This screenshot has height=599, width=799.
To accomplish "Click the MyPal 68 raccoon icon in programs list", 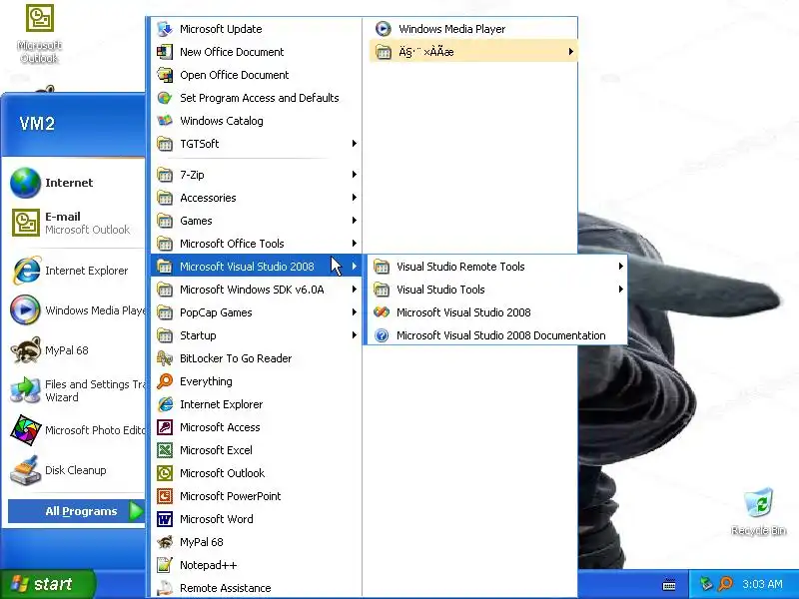I will point(165,542).
